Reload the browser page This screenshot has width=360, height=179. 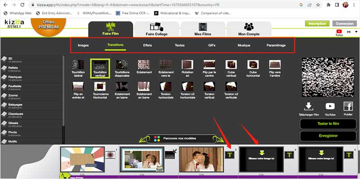click(x=22, y=4)
